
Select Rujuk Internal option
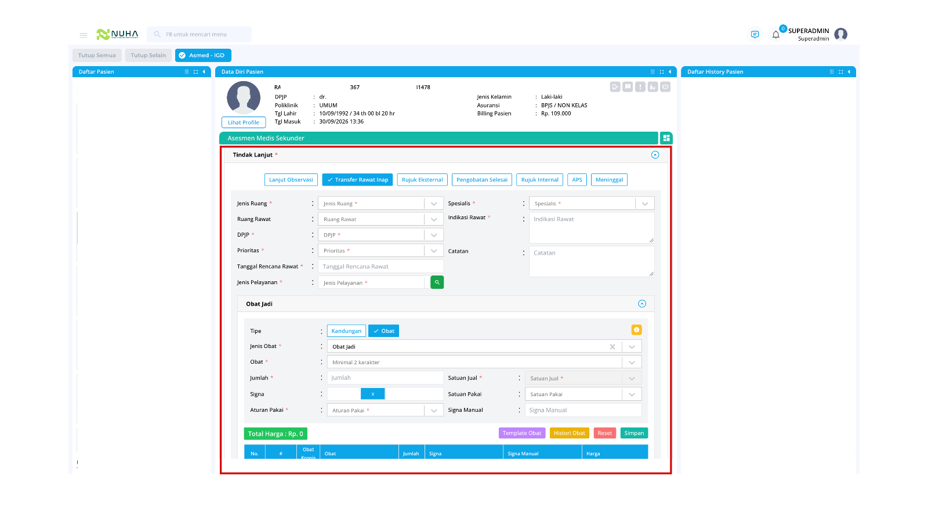tap(540, 180)
